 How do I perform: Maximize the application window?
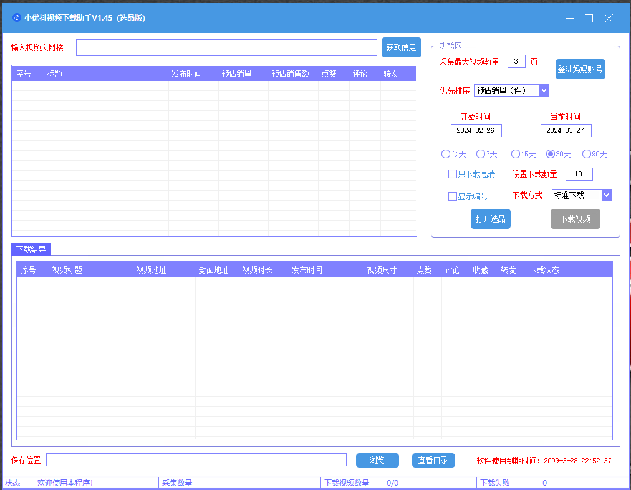589,18
